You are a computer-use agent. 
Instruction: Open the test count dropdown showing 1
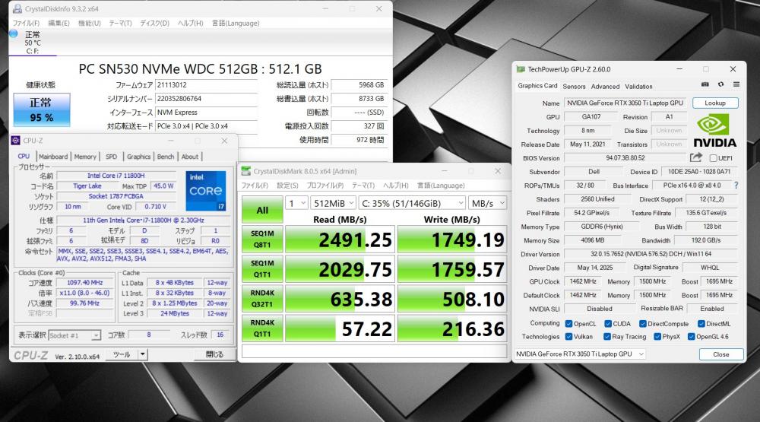(x=296, y=203)
